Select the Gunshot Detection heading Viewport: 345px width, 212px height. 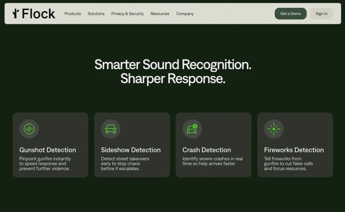point(48,150)
